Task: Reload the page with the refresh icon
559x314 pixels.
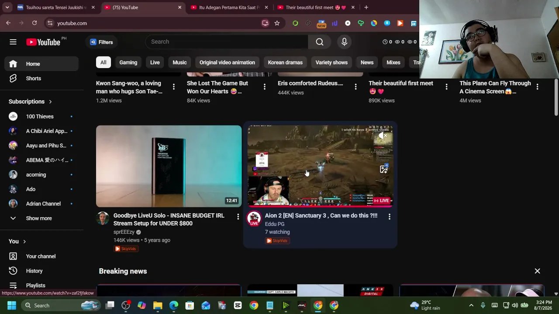Action: click(35, 23)
